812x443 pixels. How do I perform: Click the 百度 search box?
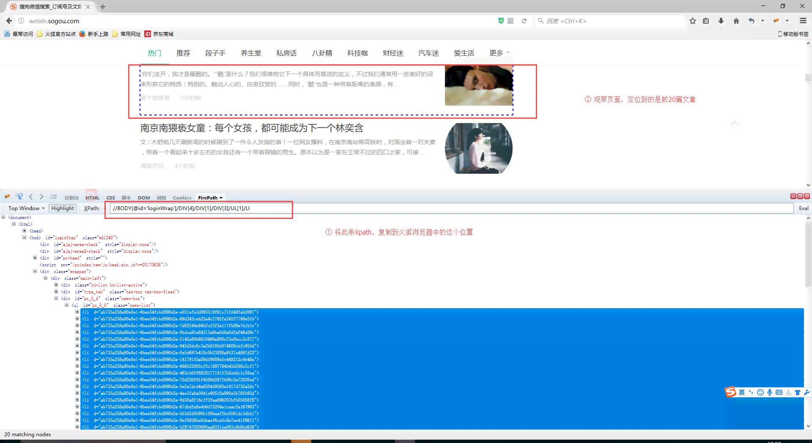610,21
